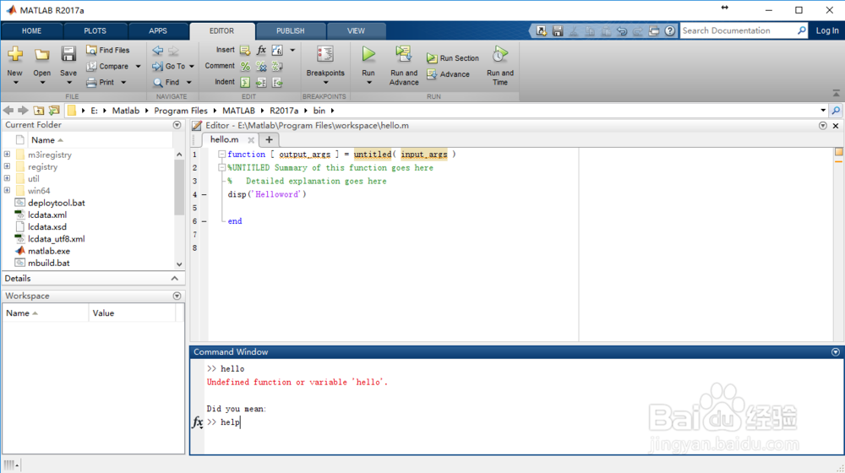Open the Save dropdown arrow
845x473 pixels.
(x=68, y=83)
